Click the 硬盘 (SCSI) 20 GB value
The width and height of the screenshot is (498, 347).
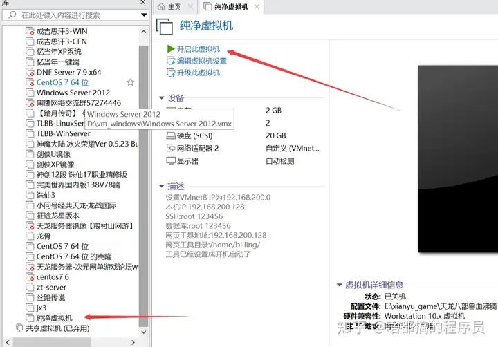(x=276, y=135)
